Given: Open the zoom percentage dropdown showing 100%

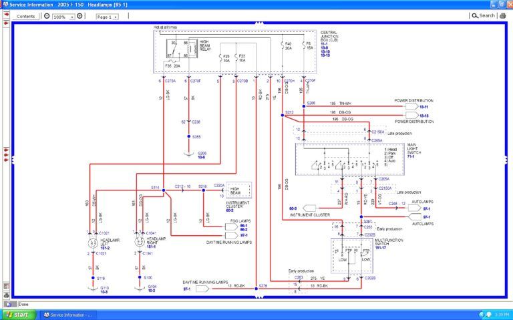Looking at the screenshot, I should point(64,17).
